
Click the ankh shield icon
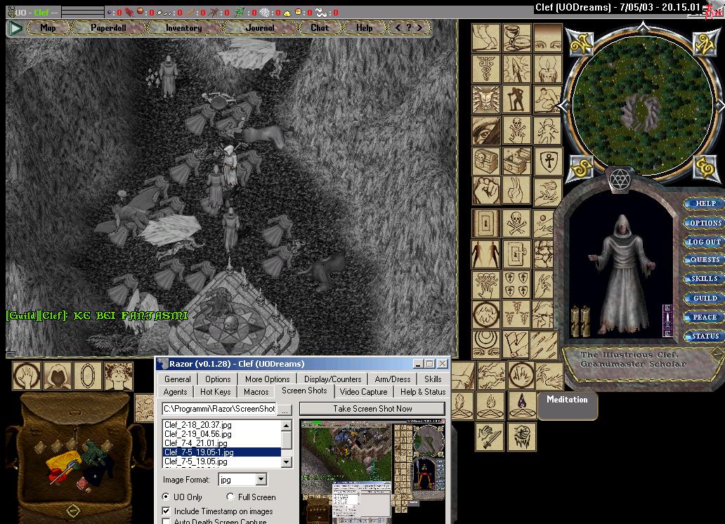click(547, 162)
